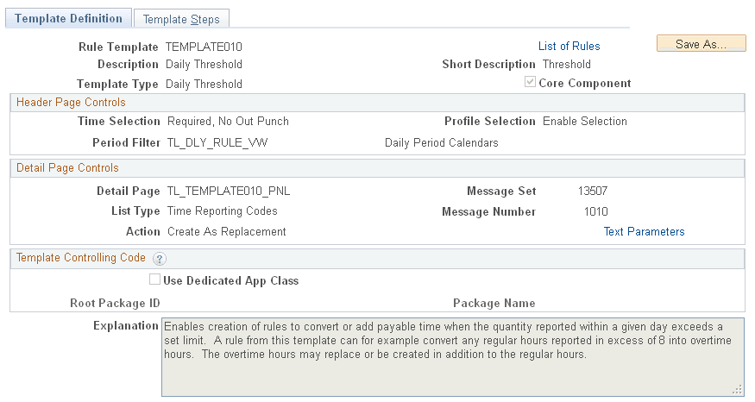Open the Text Parameters link
Screen dimensions: 755x402
(x=645, y=231)
